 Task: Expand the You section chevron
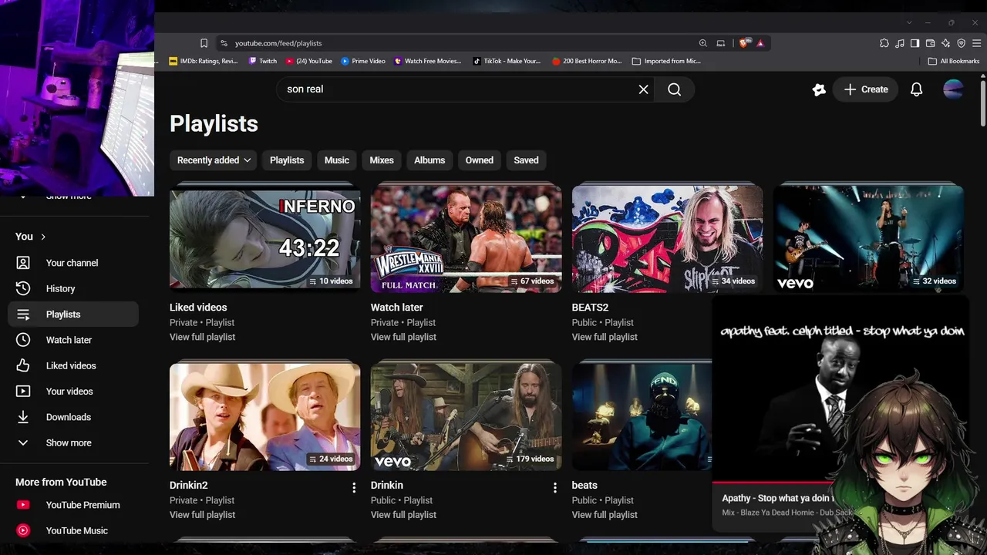(43, 237)
